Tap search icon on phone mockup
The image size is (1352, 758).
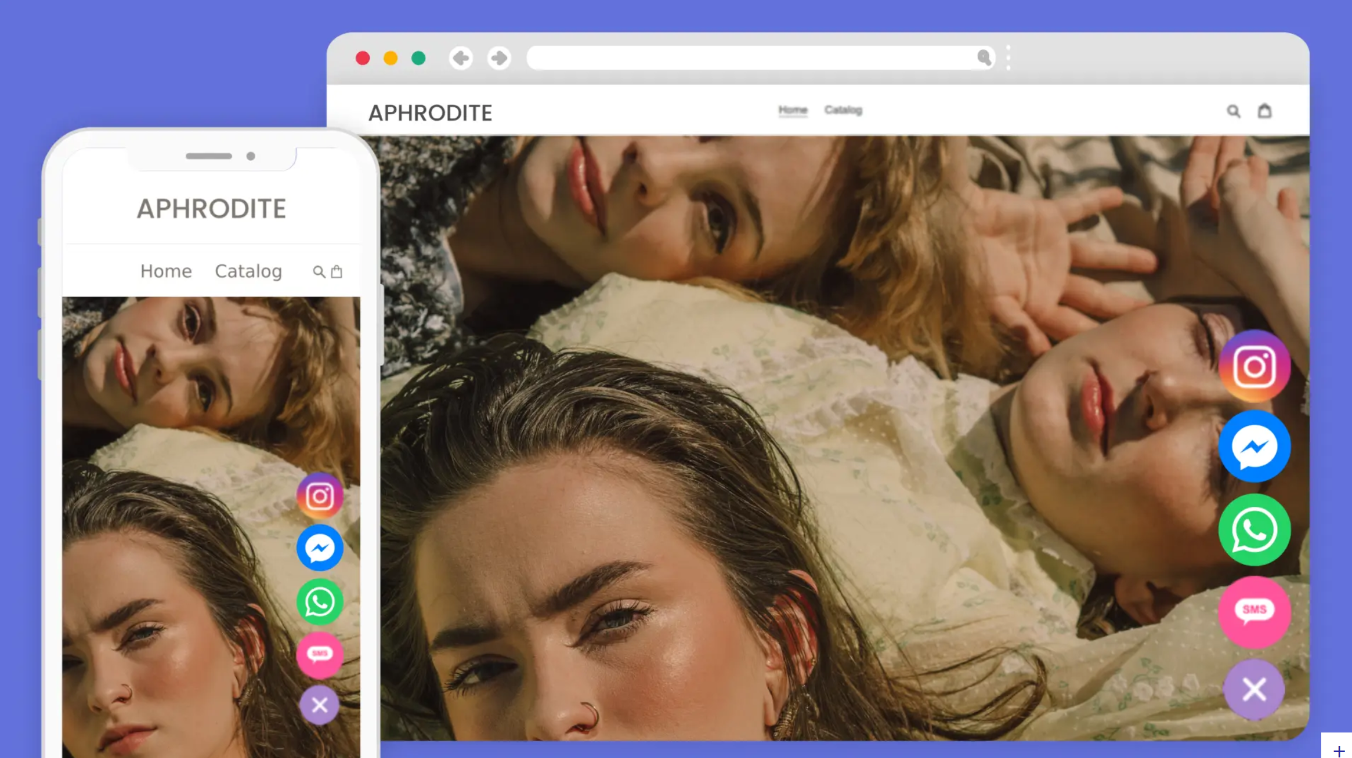click(319, 271)
